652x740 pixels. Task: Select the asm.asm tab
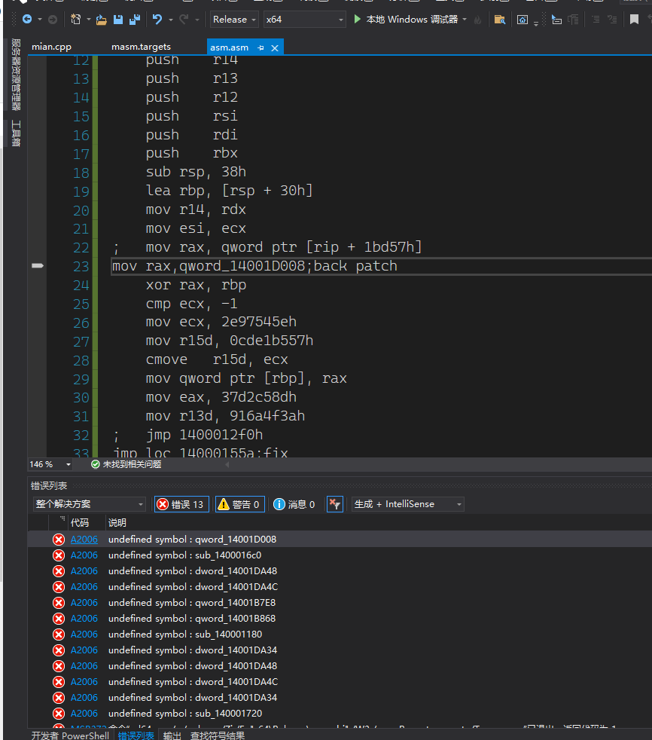coord(229,47)
